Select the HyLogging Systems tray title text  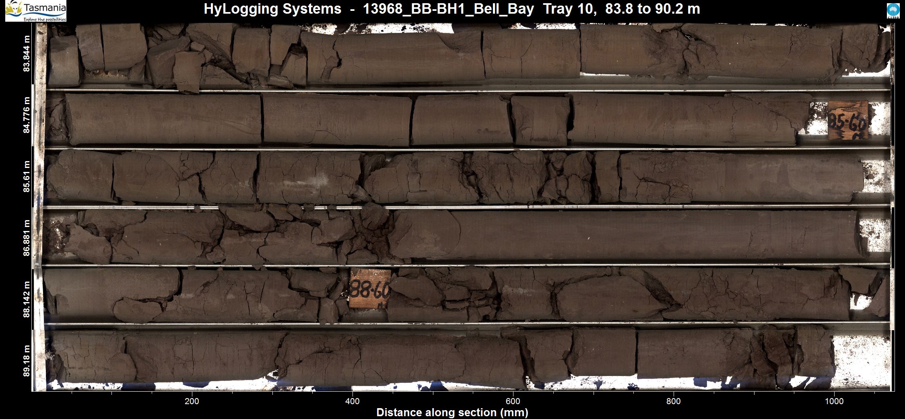(x=451, y=9)
